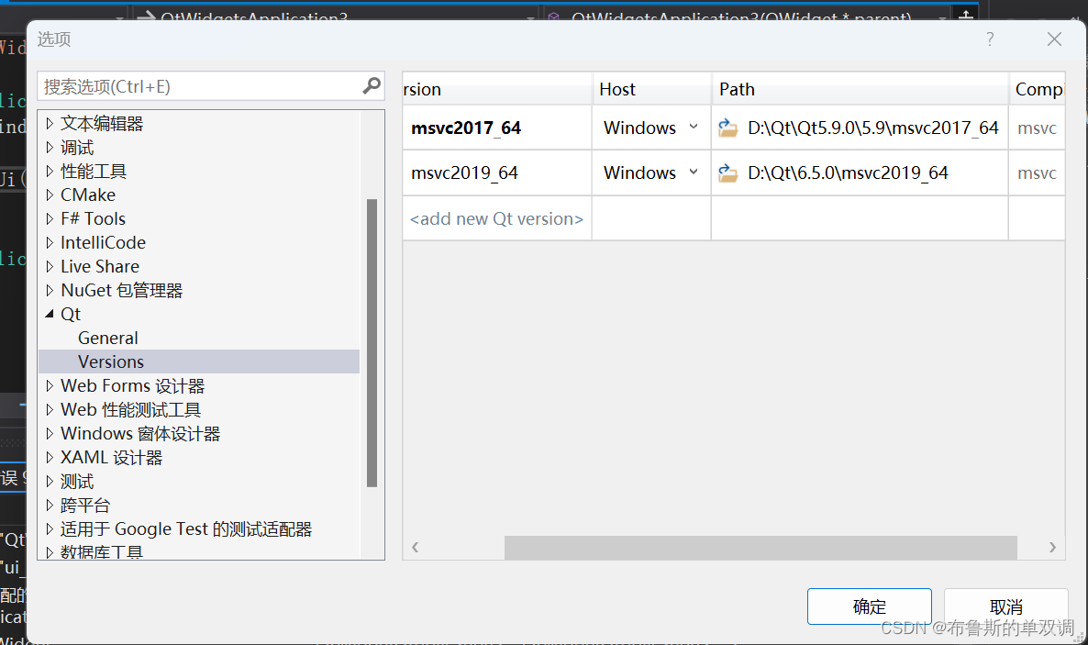Click the browse folder icon beside msvc2017_64 path

727,128
